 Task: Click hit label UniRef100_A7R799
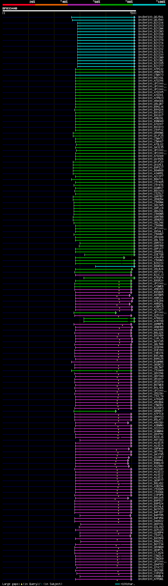[x=151, y=321]
